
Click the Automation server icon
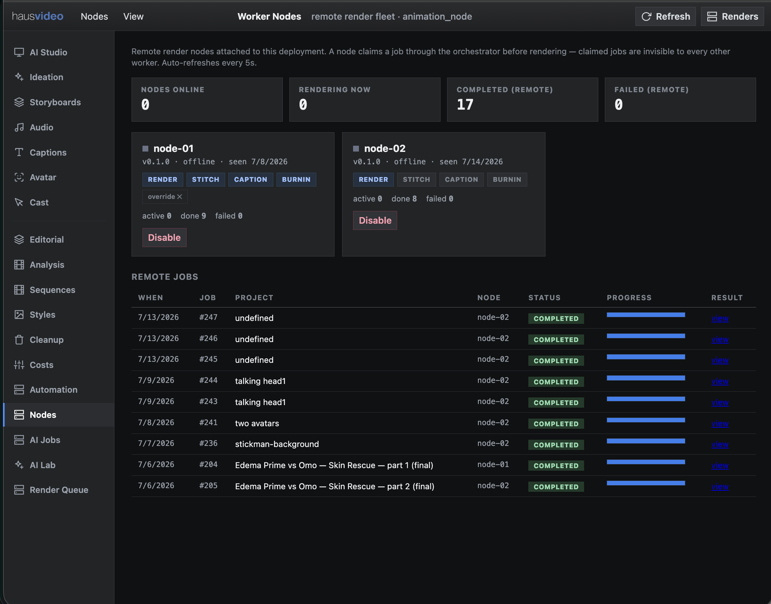19,389
